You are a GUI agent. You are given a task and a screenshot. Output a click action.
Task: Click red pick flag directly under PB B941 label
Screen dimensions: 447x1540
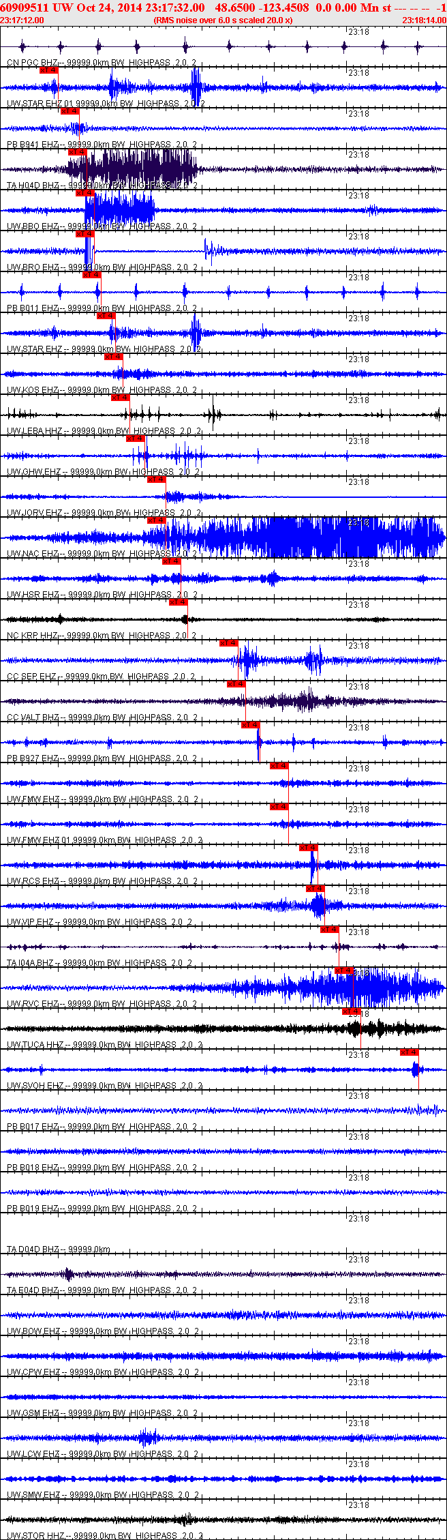pyautogui.click(x=78, y=152)
